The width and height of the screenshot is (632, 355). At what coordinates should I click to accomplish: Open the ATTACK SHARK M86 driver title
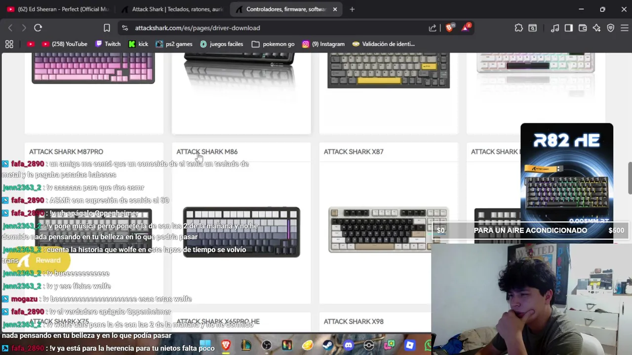pos(207,152)
